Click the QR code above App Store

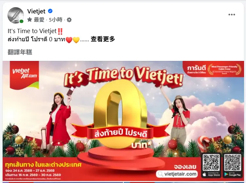(211, 162)
